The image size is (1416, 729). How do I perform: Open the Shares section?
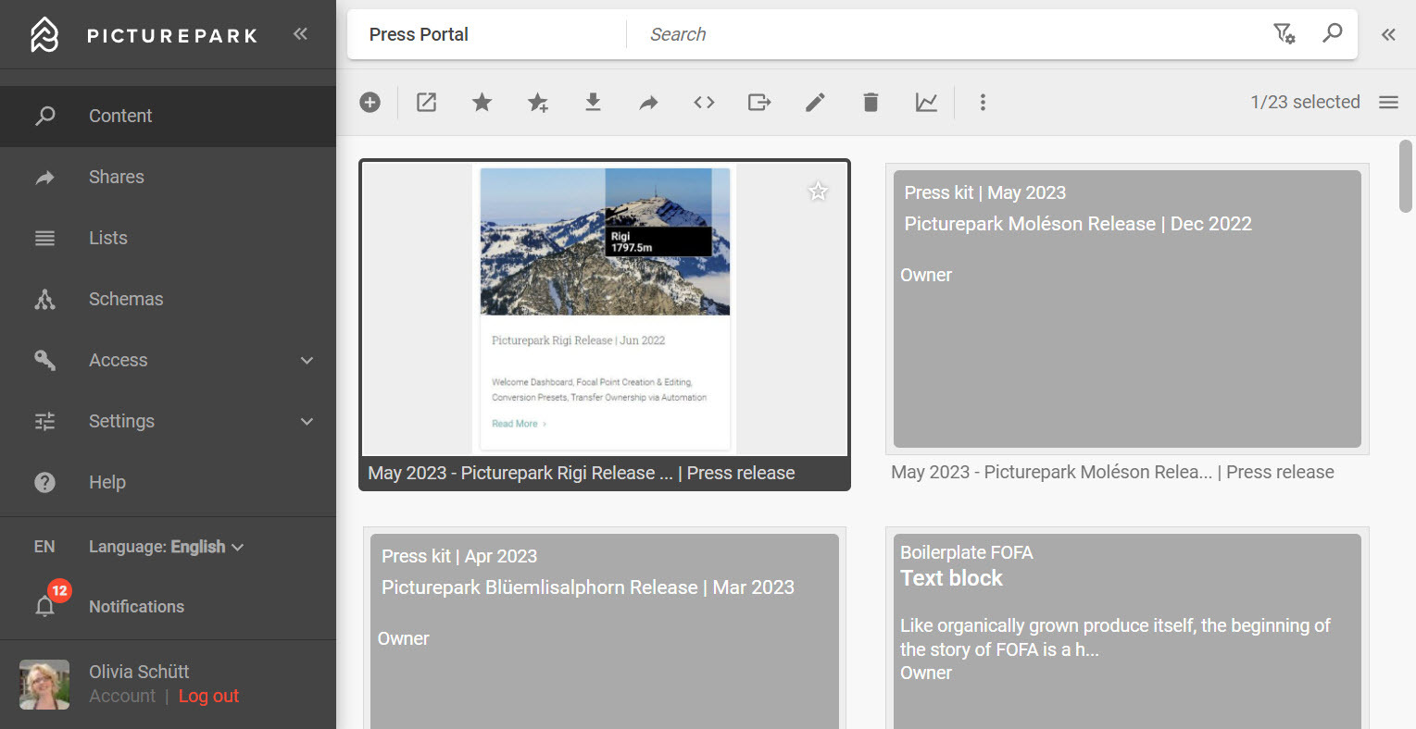(x=168, y=177)
